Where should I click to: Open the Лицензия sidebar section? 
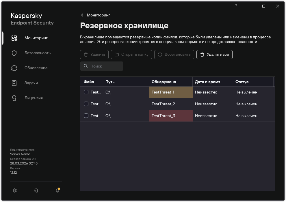click(x=34, y=98)
